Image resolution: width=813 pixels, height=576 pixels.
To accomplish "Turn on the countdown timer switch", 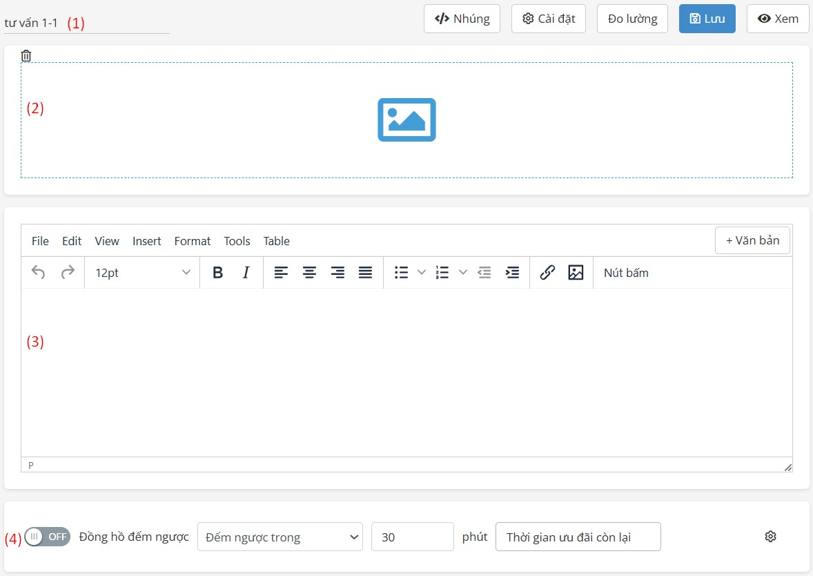I will click(x=48, y=537).
